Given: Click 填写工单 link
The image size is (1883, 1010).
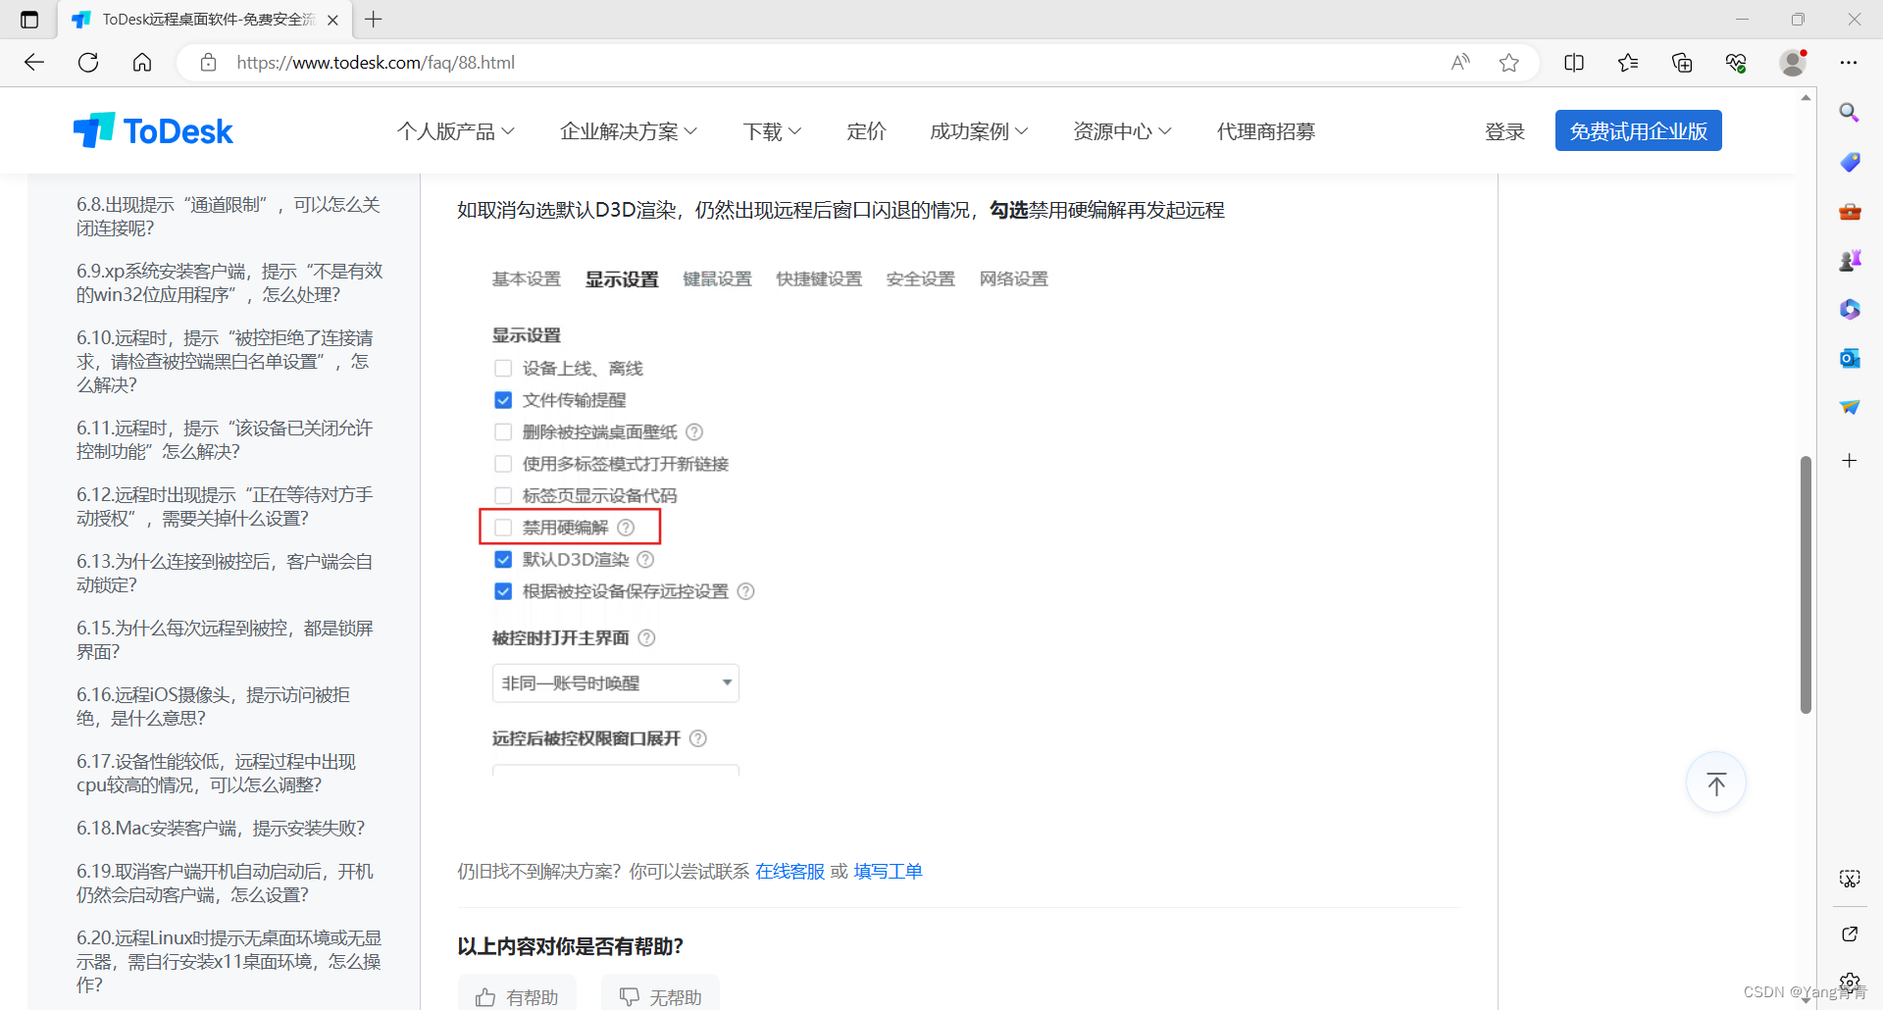Looking at the screenshot, I should click(x=889, y=872).
